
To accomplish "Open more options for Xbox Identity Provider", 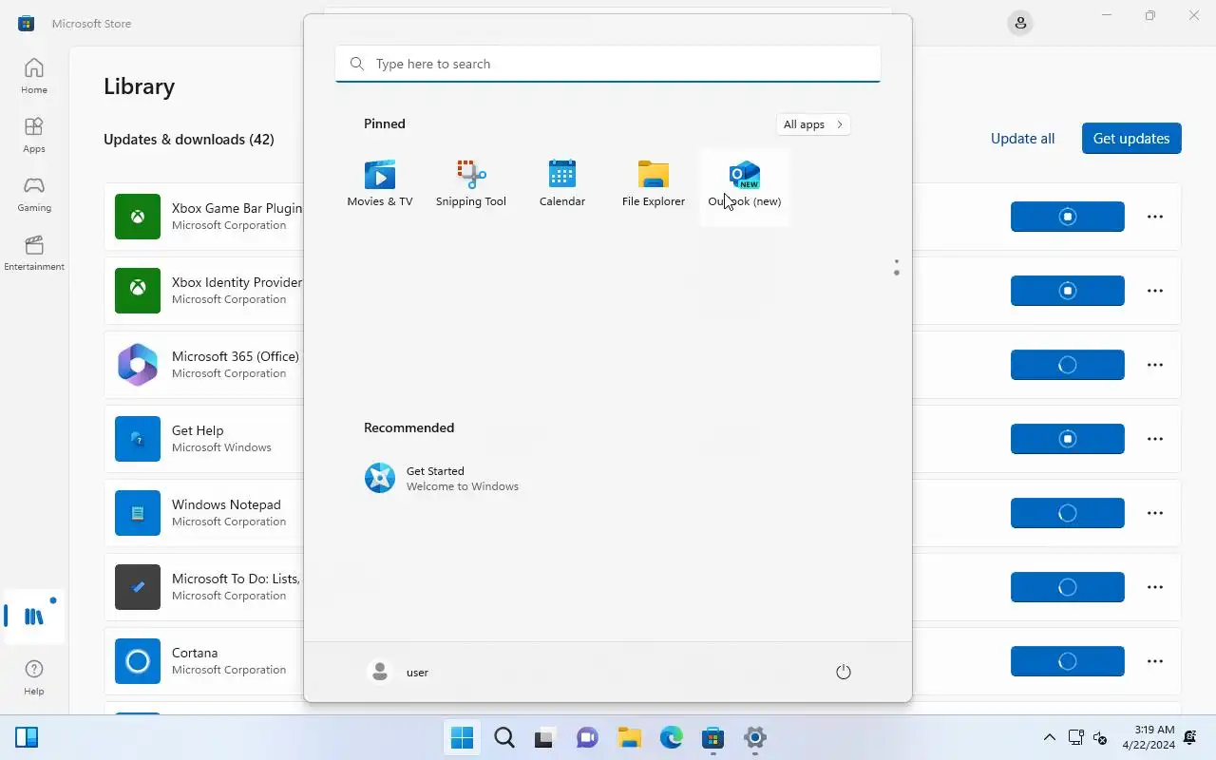I will pyautogui.click(x=1155, y=291).
